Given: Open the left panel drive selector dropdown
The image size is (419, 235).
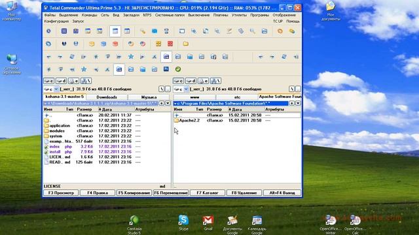Looking at the screenshot, I should (56, 89).
